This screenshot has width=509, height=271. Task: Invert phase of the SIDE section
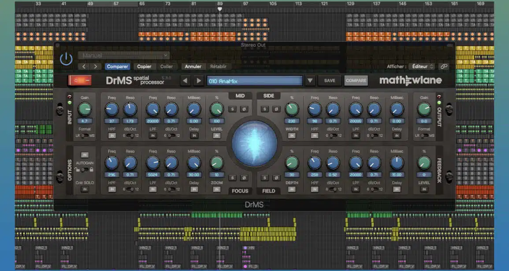click(276, 109)
